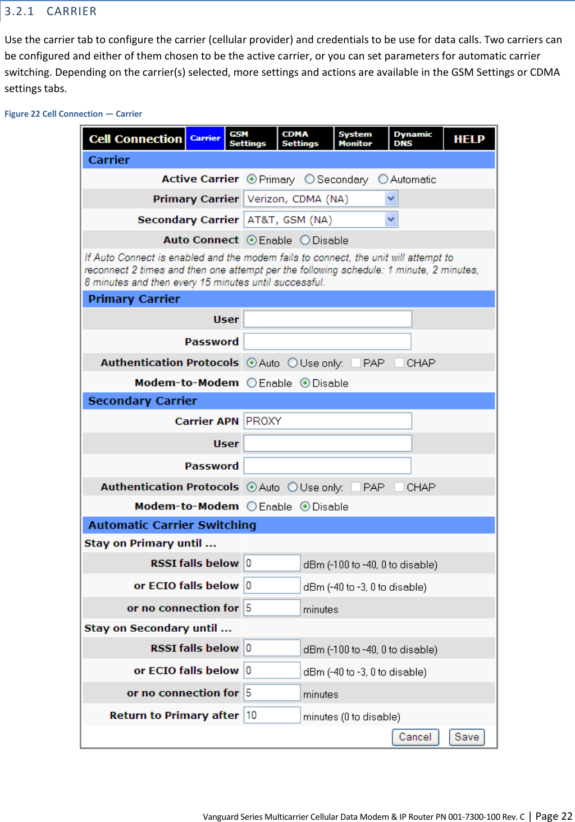Open the Secondary Carrier dropdown
575x822 pixels.
(321, 219)
